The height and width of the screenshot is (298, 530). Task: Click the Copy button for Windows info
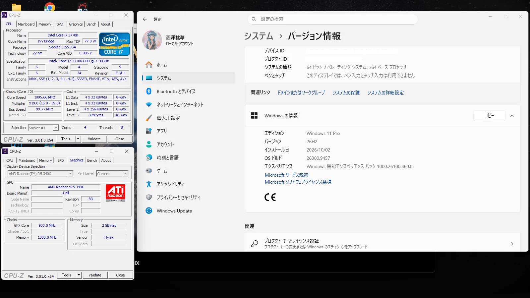(x=489, y=116)
